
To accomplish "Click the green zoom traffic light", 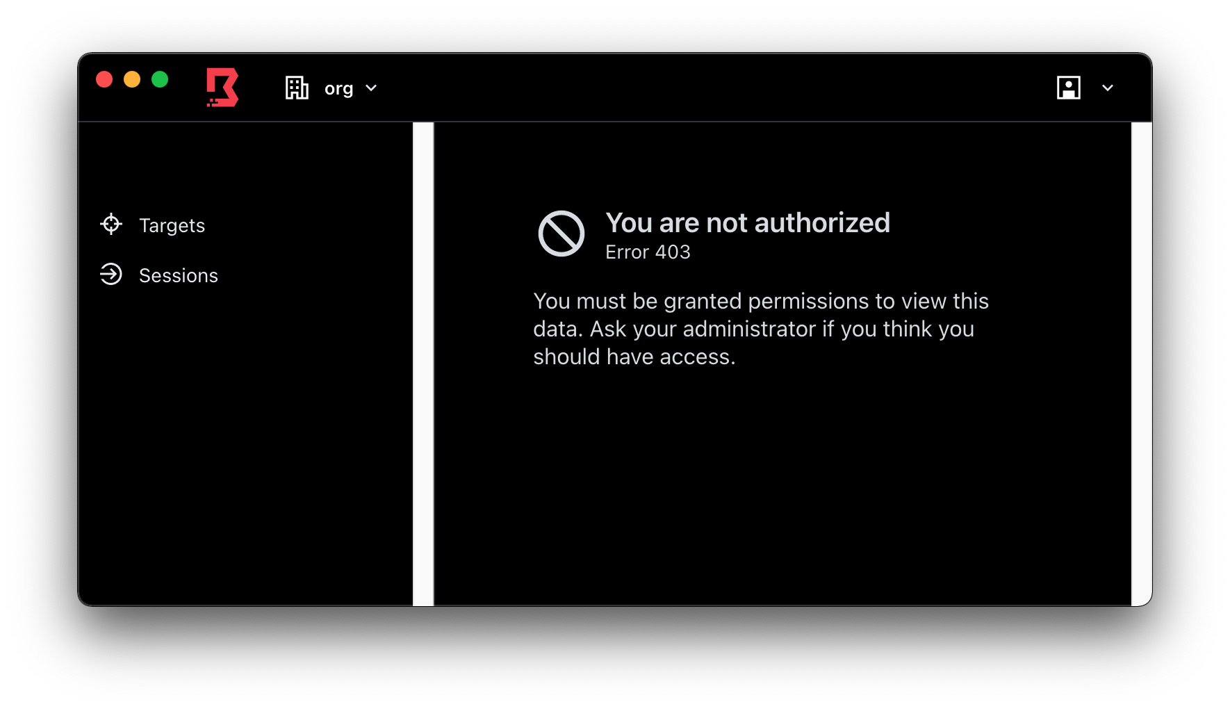I will pyautogui.click(x=160, y=79).
